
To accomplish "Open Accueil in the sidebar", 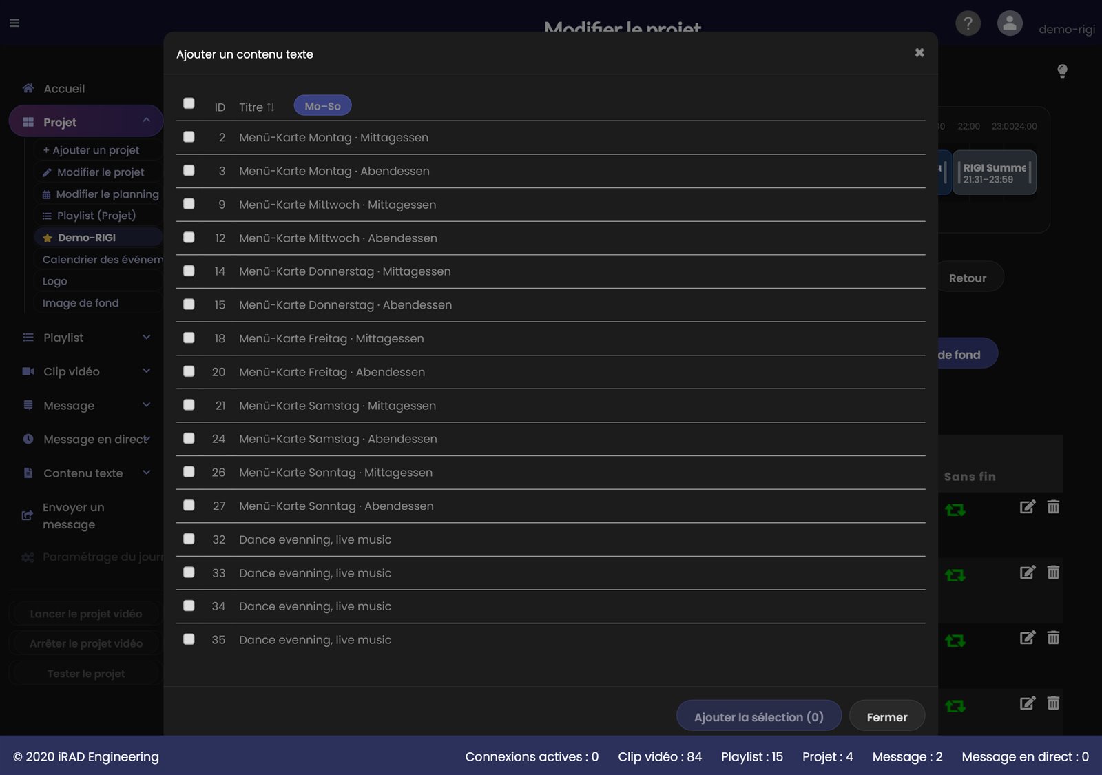I will pos(63,89).
